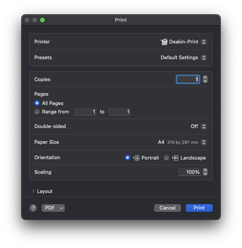Click the Cancel button
Viewport: 242px width, 248px height.
[x=168, y=208]
